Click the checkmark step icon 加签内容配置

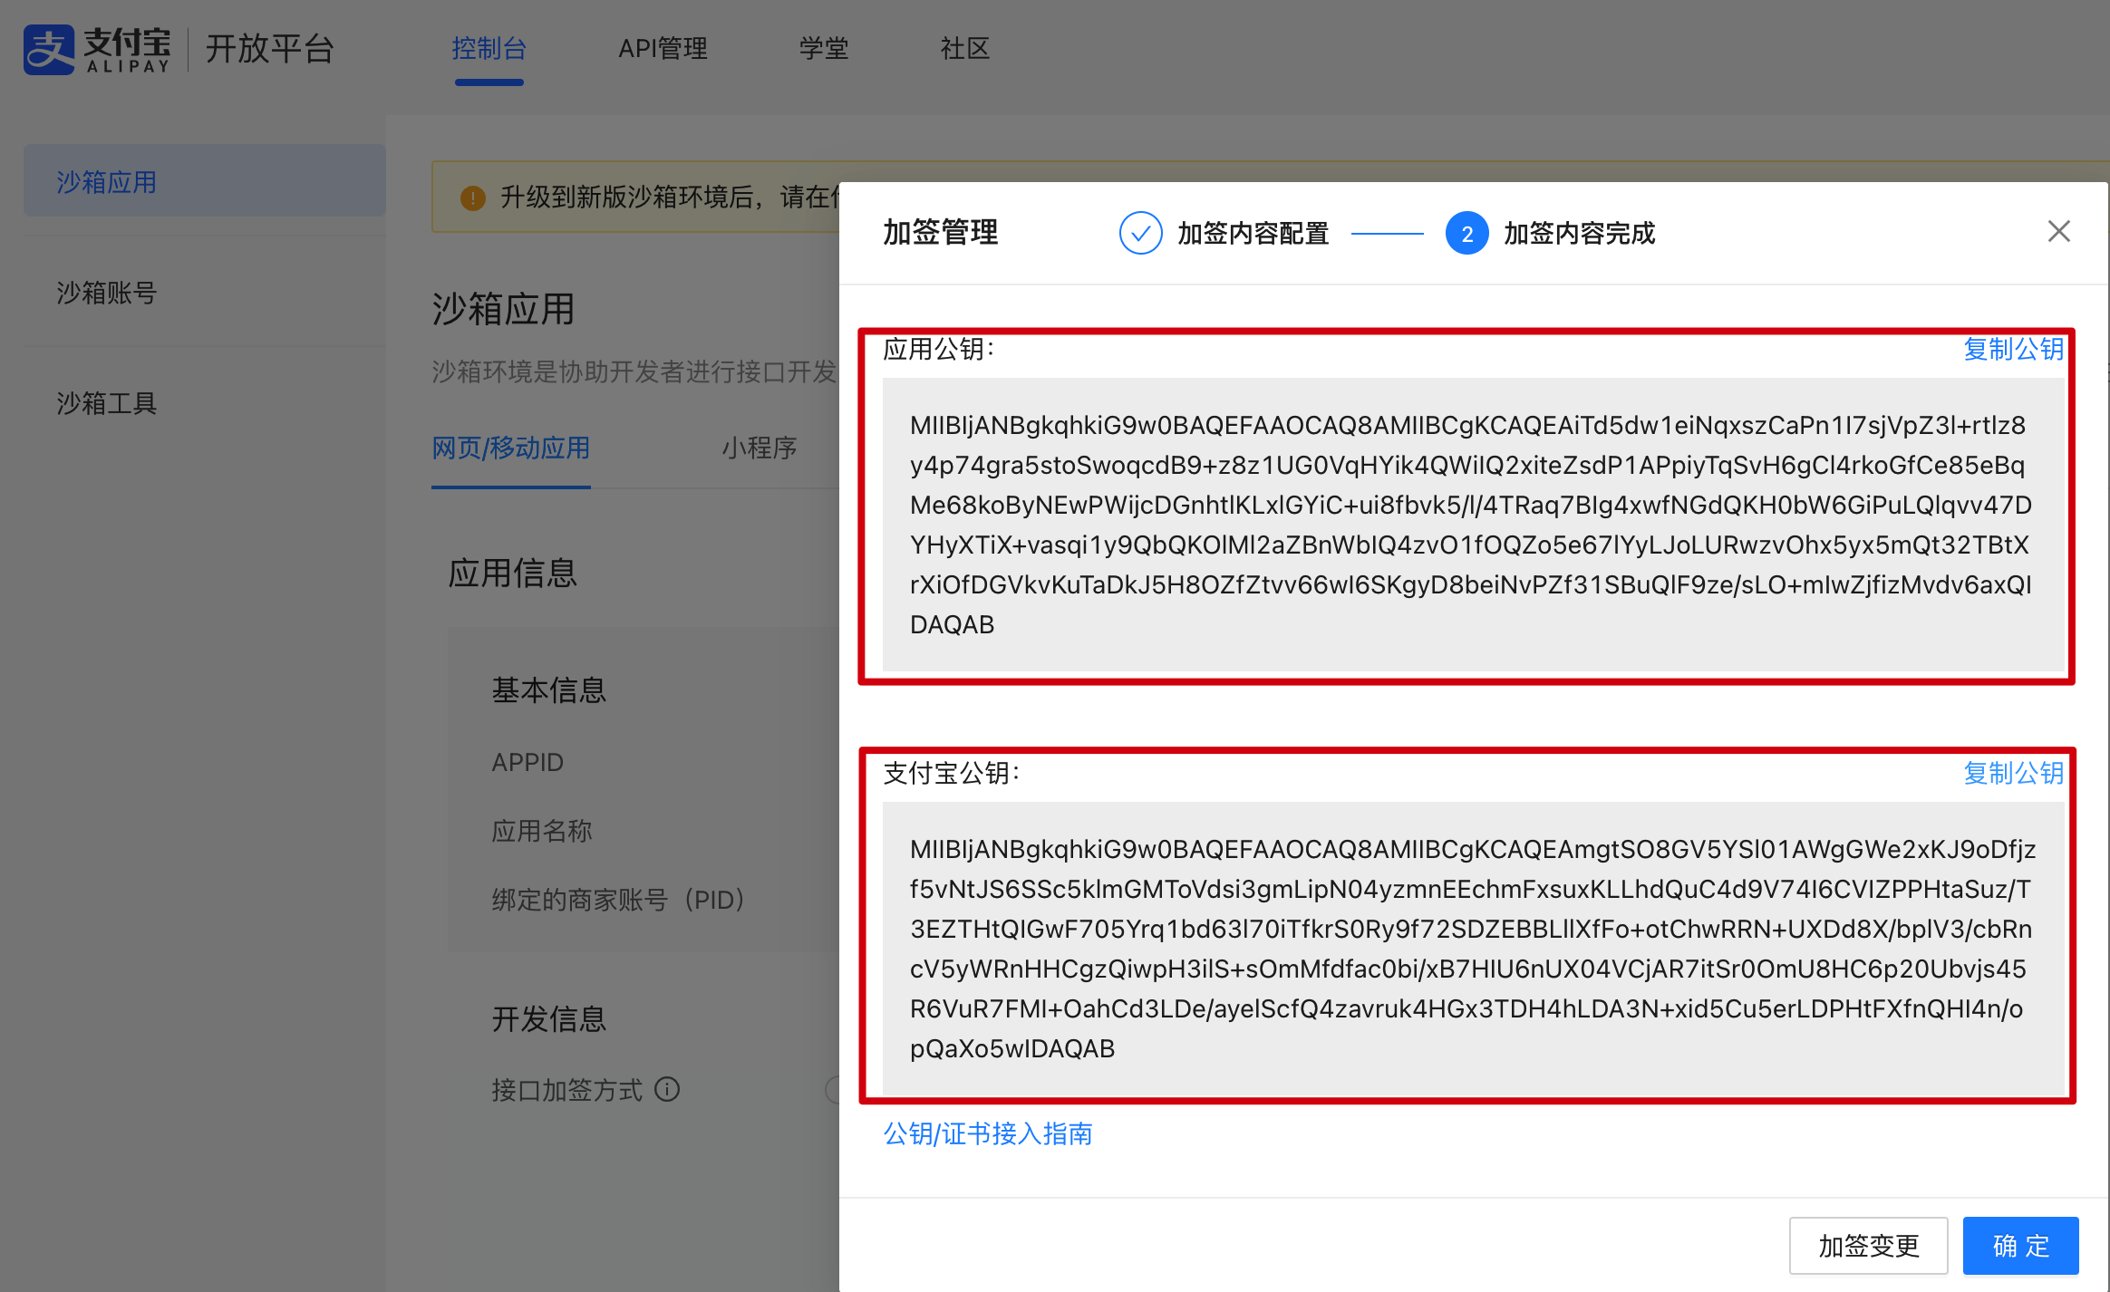[x=1140, y=234]
